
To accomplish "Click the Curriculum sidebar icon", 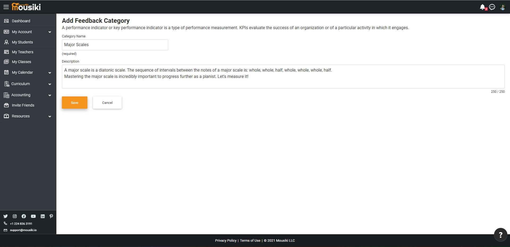I will [x=7, y=84].
